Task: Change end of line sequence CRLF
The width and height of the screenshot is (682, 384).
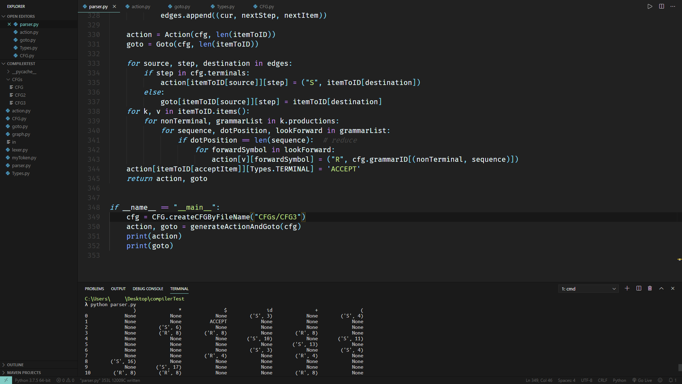Action: pos(602,380)
